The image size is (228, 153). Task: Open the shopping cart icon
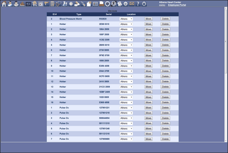35,4
